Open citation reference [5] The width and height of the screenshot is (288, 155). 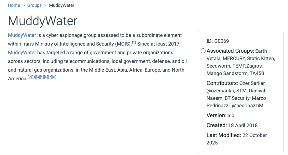click(x=42, y=77)
